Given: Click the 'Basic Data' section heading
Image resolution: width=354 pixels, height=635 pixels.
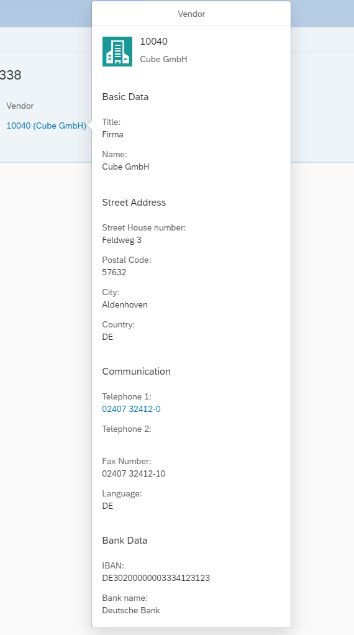Looking at the screenshot, I should [x=125, y=97].
